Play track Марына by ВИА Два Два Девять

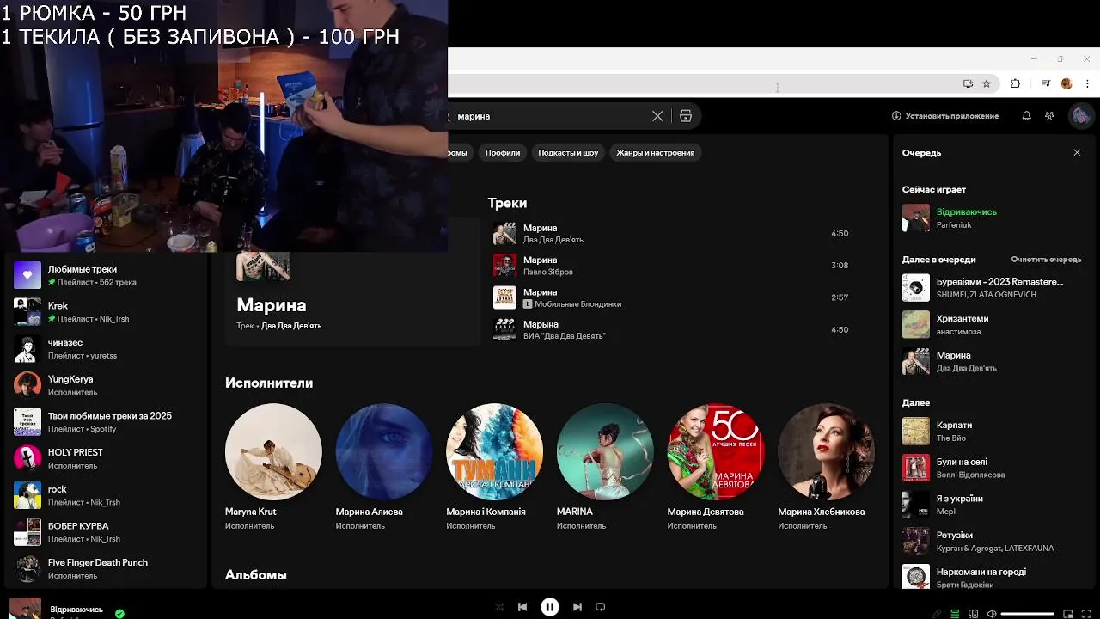(x=671, y=329)
